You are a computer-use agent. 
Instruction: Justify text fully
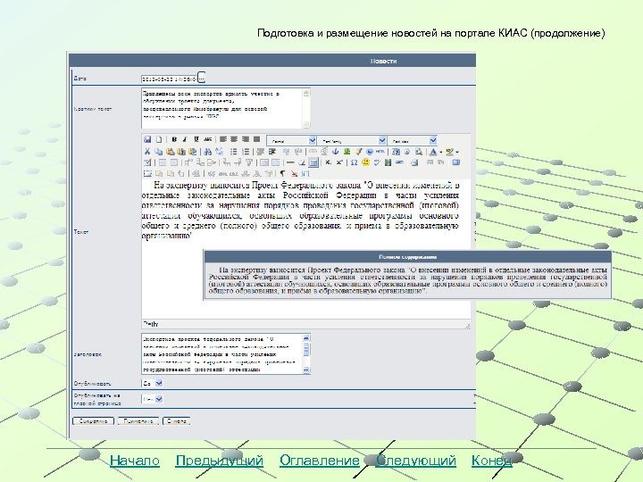coord(256,139)
